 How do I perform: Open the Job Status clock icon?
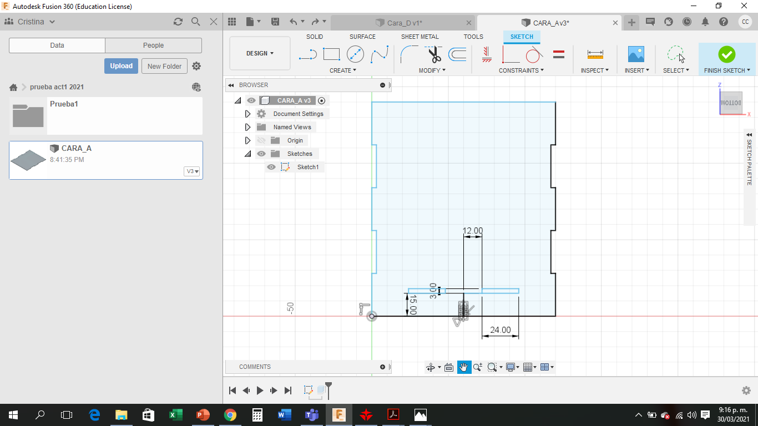point(687,22)
